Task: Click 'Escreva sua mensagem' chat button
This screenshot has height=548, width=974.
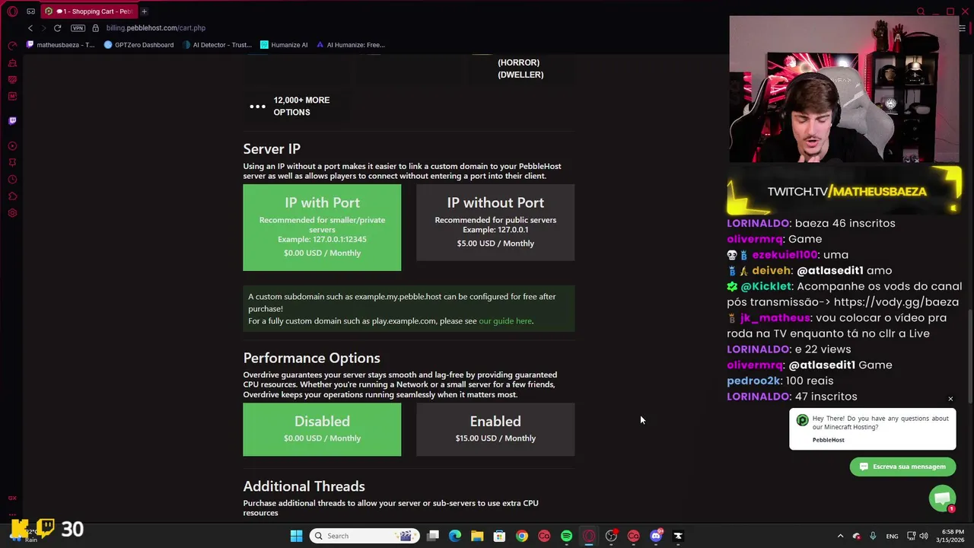Action: click(x=902, y=467)
